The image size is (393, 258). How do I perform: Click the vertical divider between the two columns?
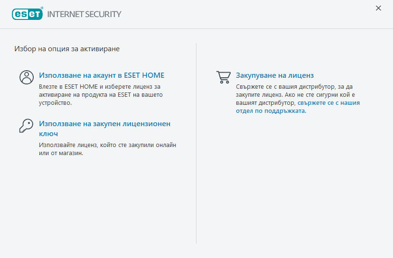coord(196,142)
